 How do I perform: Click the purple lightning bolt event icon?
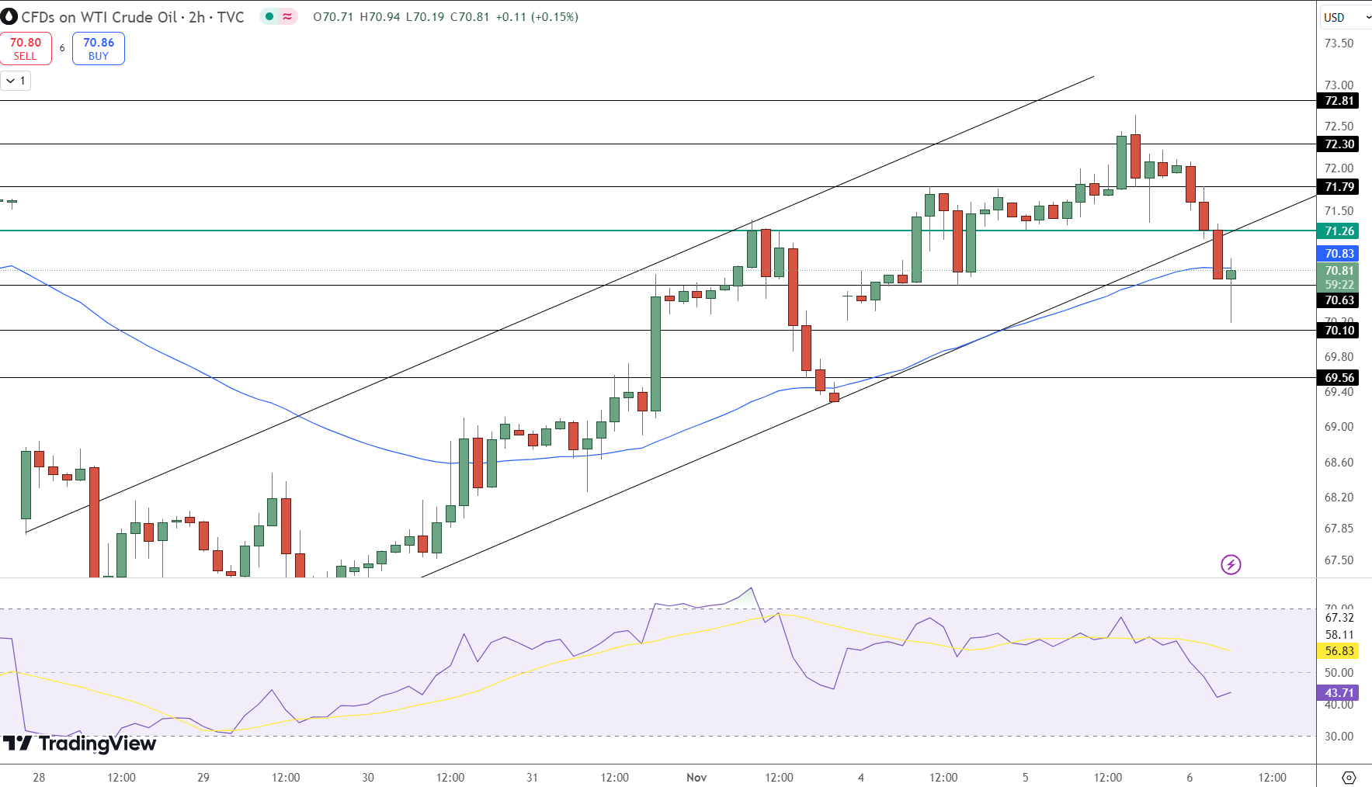(x=1231, y=564)
